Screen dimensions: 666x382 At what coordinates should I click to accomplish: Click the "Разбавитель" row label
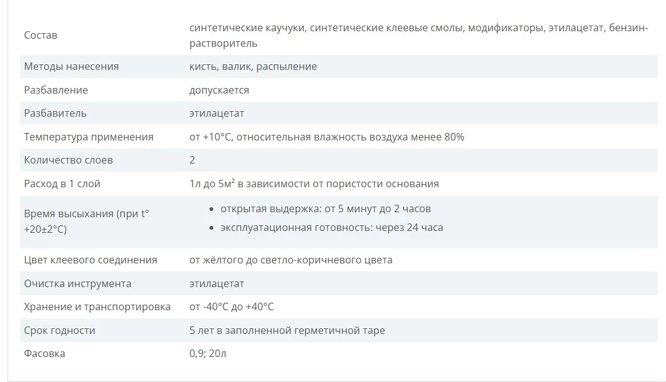[55, 113]
